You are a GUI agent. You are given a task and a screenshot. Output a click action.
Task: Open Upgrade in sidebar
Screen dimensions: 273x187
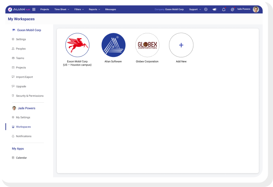[x=21, y=87]
